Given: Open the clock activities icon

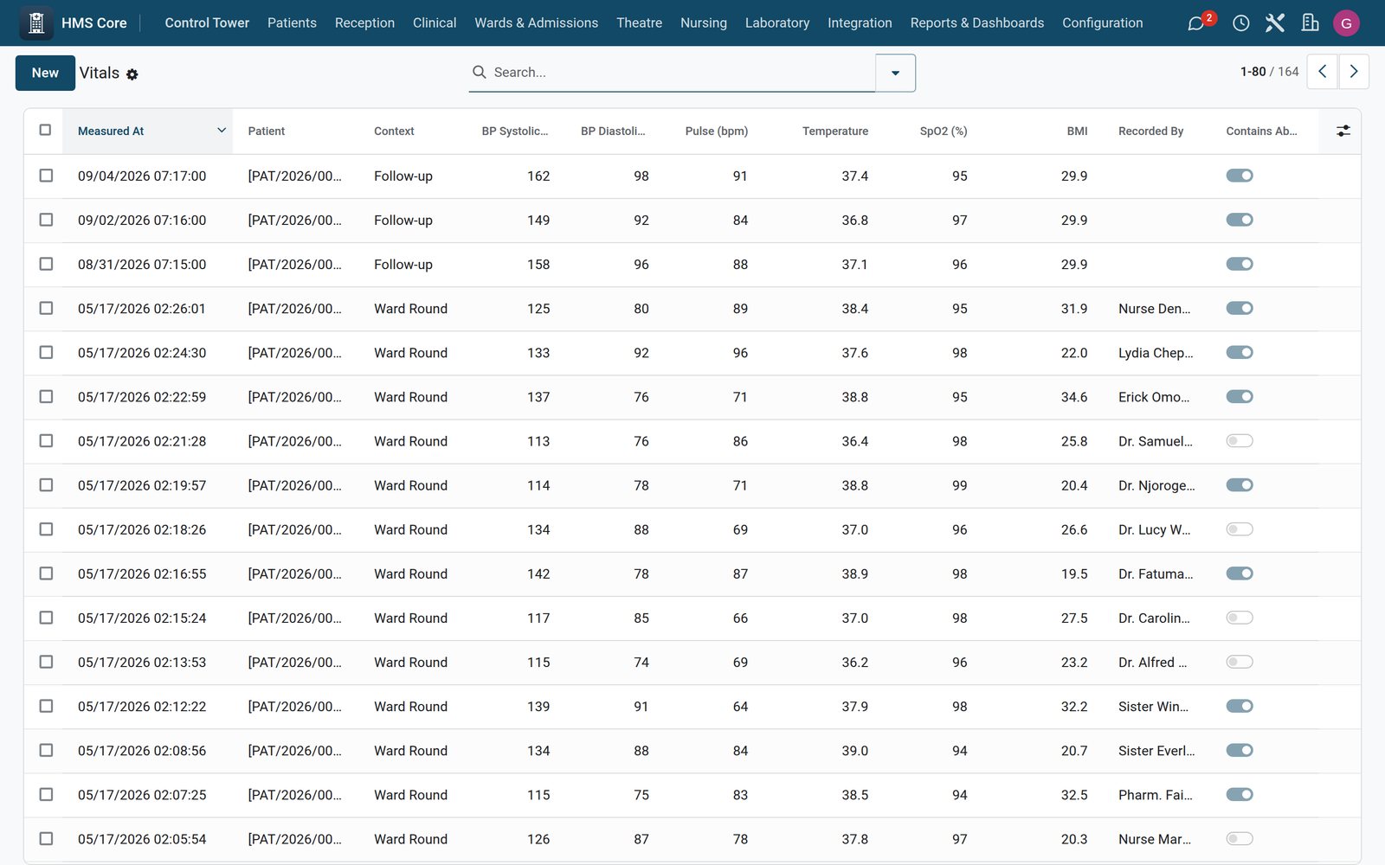Looking at the screenshot, I should click(1240, 23).
